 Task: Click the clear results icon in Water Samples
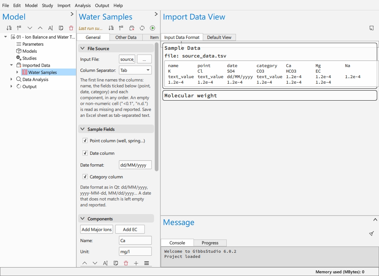132,28
